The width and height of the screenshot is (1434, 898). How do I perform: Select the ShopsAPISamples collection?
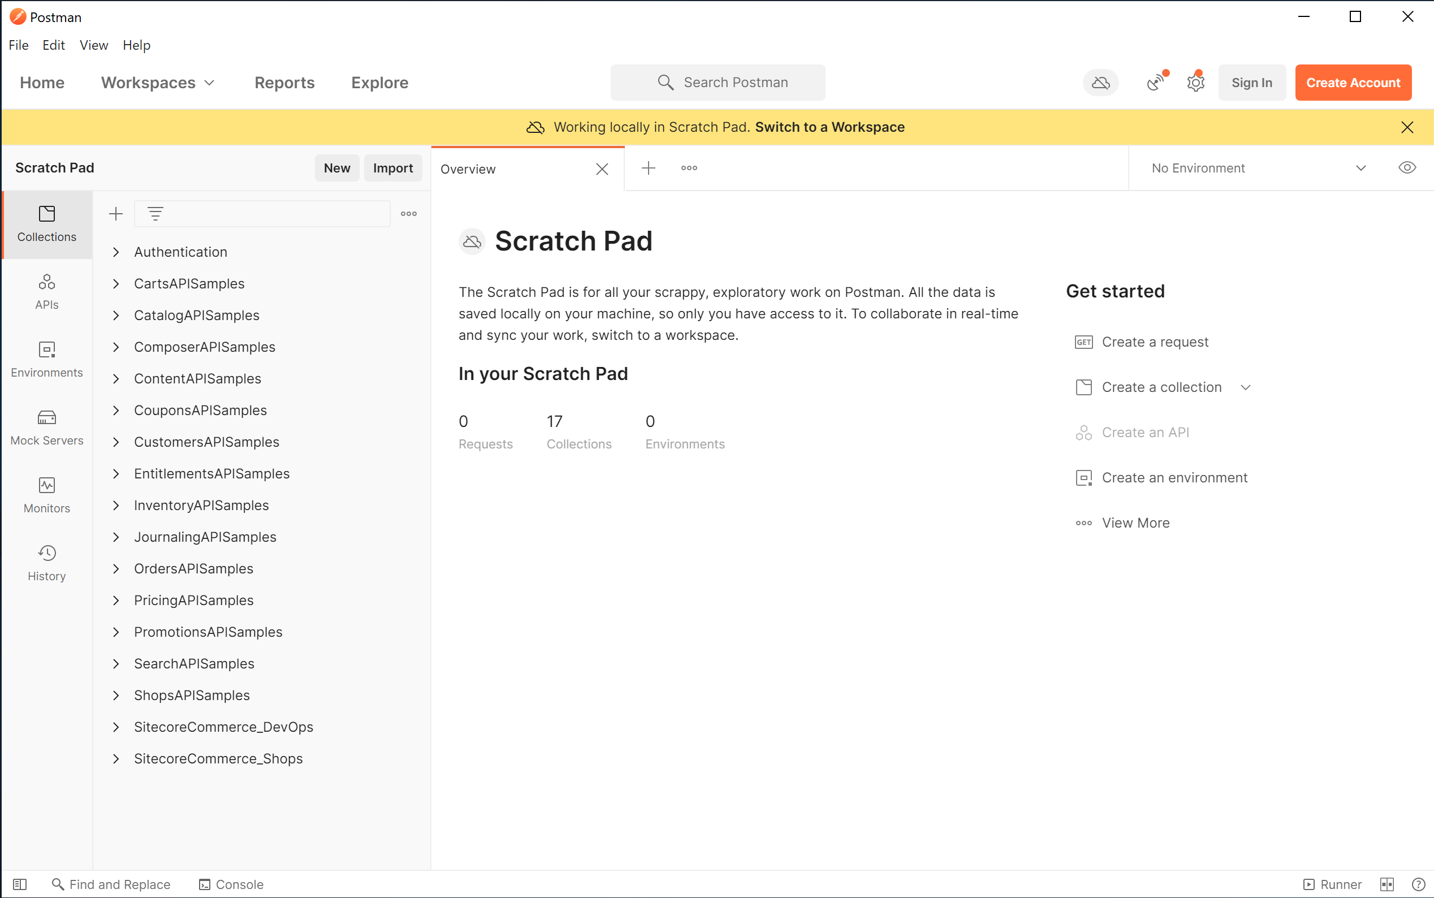192,696
